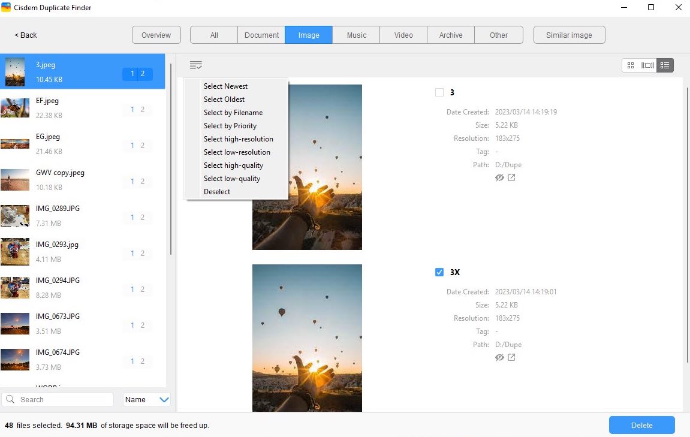Switch to the Document tab

[x=261, y=35]
